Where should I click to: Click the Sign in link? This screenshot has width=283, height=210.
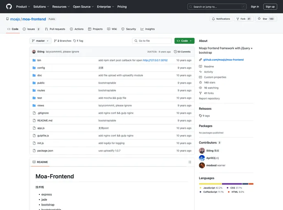pyautogui.click(x=255, y=7)
